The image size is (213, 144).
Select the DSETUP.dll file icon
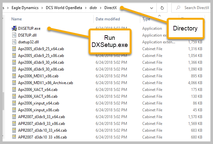coord(14,35)
